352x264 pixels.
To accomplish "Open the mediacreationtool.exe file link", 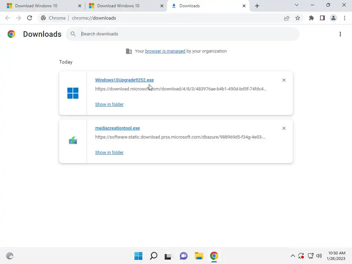I will [x=118, y=128].
